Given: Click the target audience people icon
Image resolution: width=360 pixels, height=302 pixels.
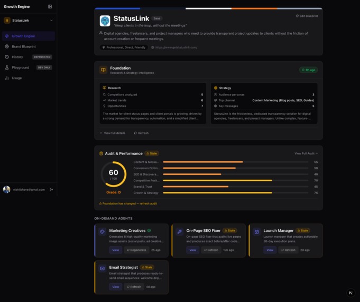Looking at the screenshot, I should (101, 33).
